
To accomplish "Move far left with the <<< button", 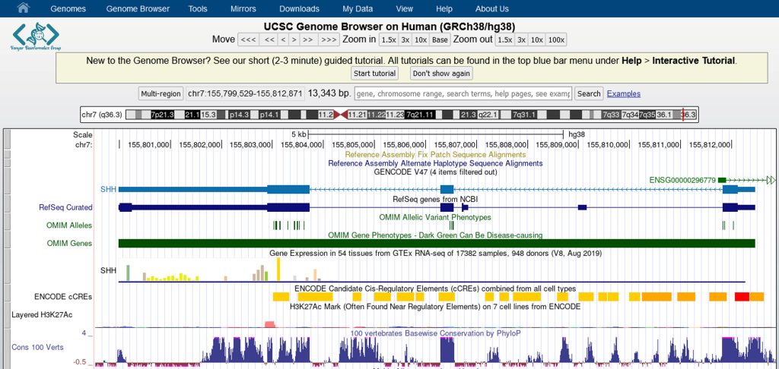I will (249, 39).
